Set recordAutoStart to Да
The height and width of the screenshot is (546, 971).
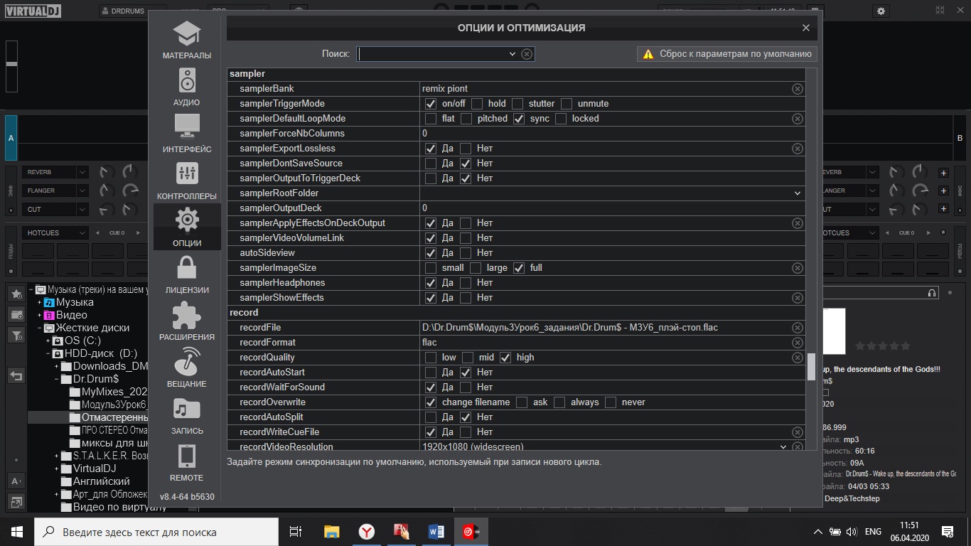[431, 373]
